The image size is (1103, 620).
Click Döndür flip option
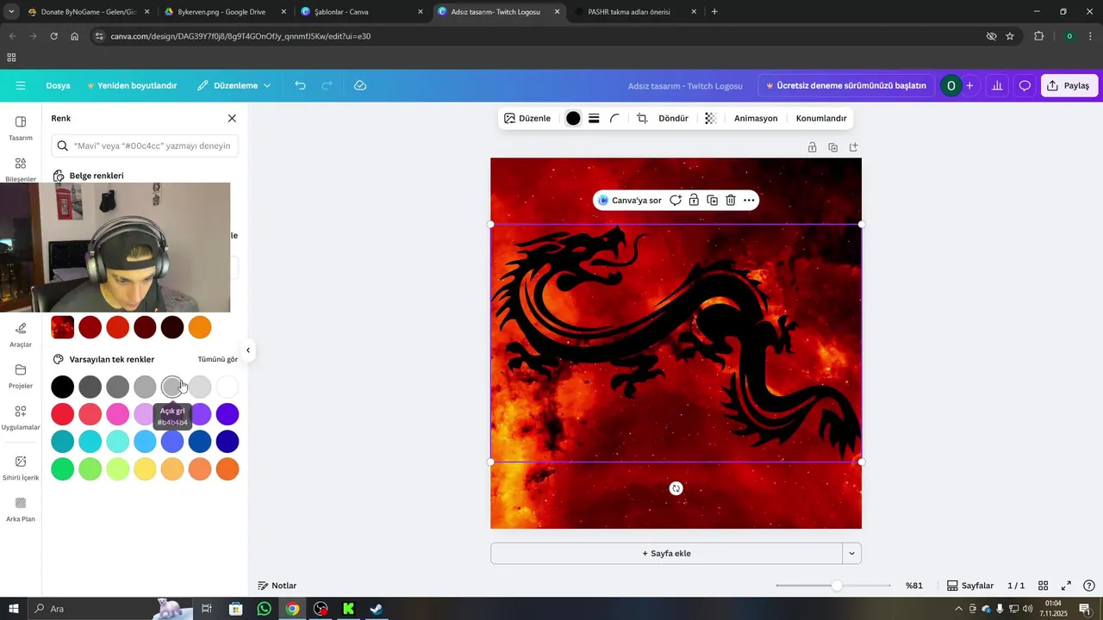[x=673, y=118]
